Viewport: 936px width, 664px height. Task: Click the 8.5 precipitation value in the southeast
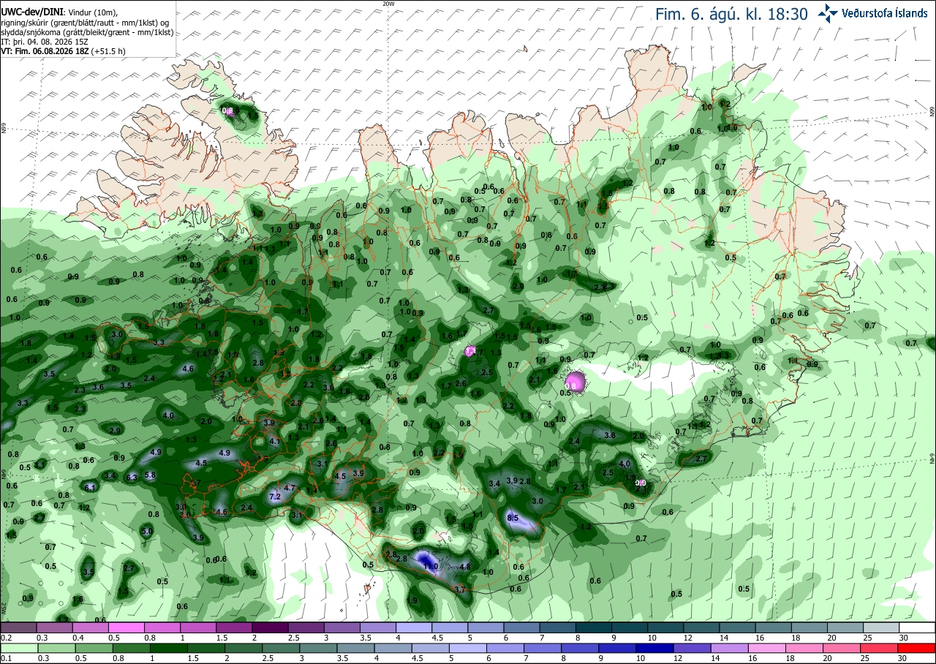click(513, 518)
